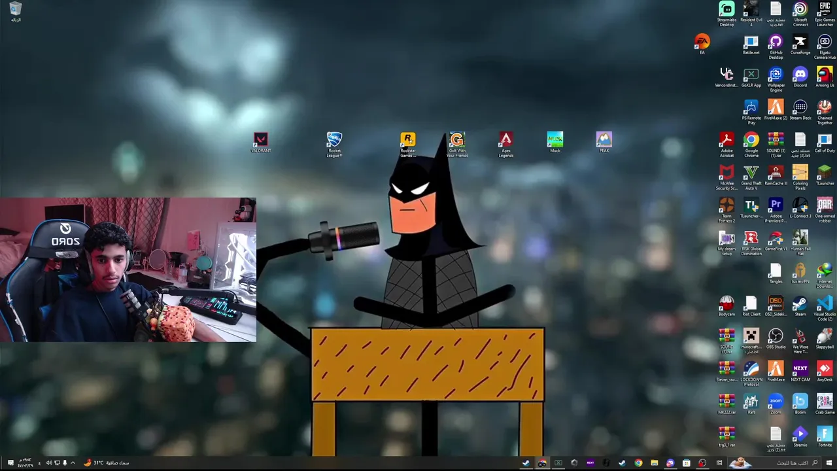Open the taskbar weather widget
The height and width of the screenshot is (471, 837).
click(x=106, y=463)
